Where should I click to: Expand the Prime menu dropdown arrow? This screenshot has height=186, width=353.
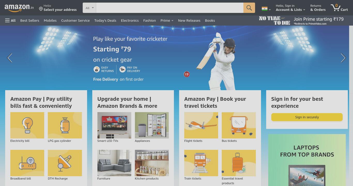[x=172, y=21]
